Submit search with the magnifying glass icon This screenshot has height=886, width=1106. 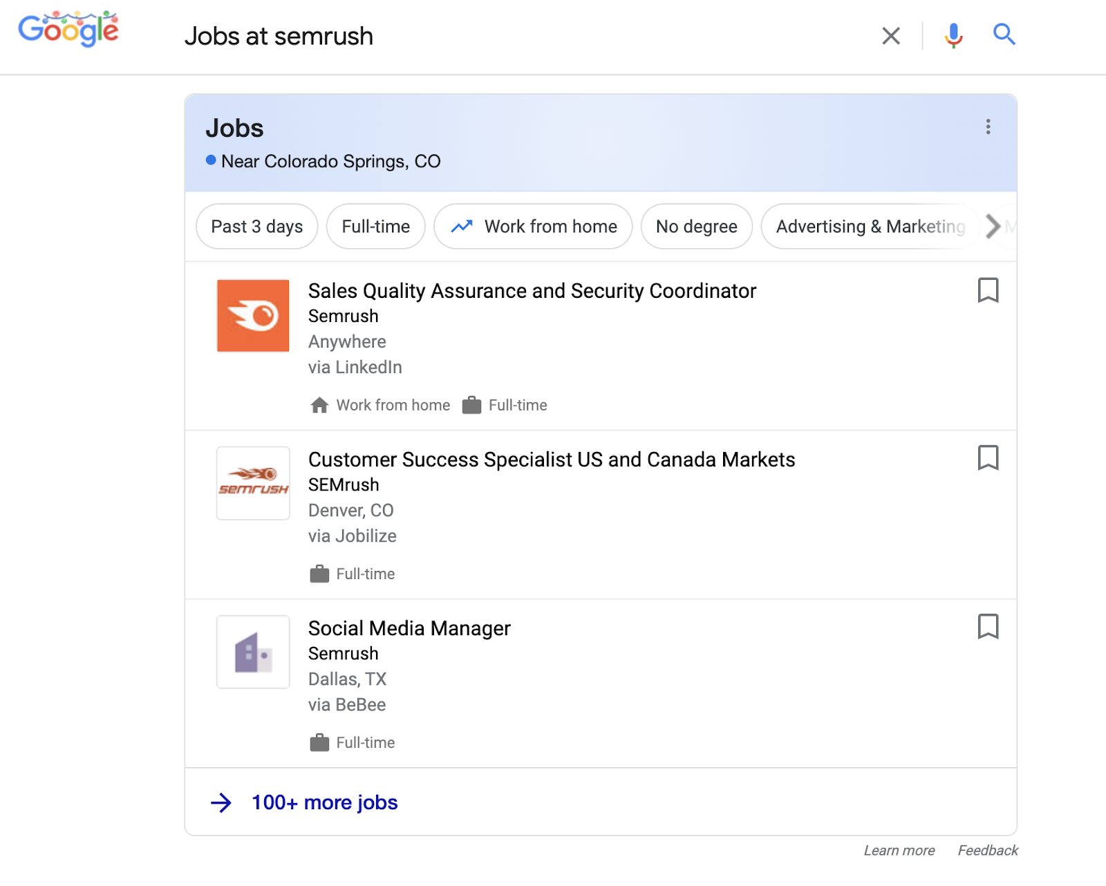click(x=1004, y=34)
